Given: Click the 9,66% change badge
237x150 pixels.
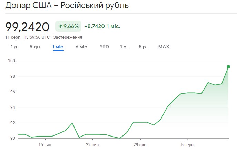Looking at the screenshot, I should coord(68,26).
